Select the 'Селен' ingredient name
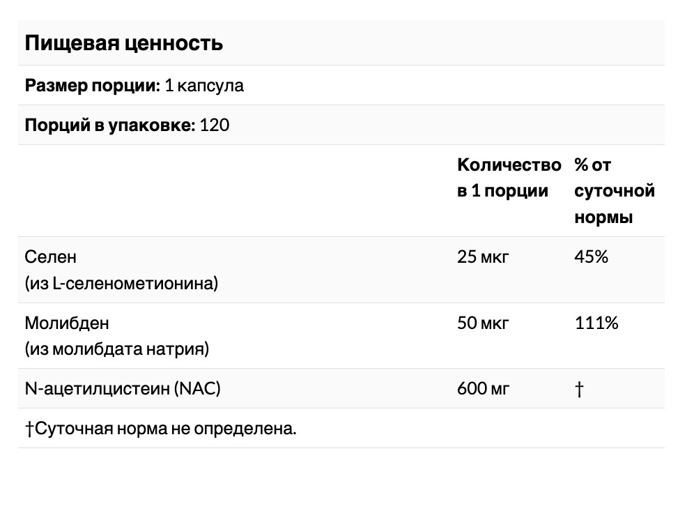This screenshot has height=513, width=694. coord(50,256)
